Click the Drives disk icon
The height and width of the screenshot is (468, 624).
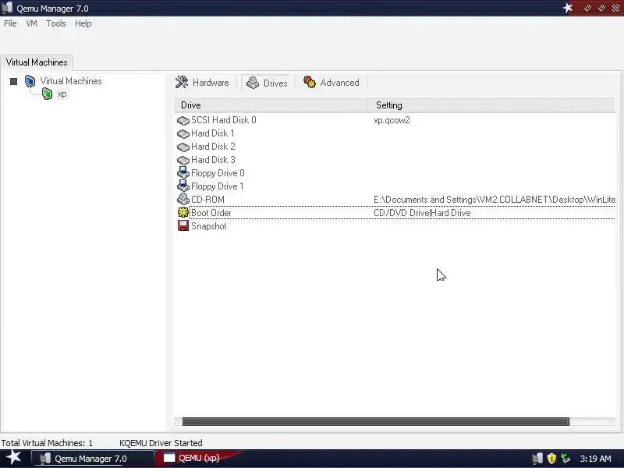pyautogui.click(x=253, y=83)
